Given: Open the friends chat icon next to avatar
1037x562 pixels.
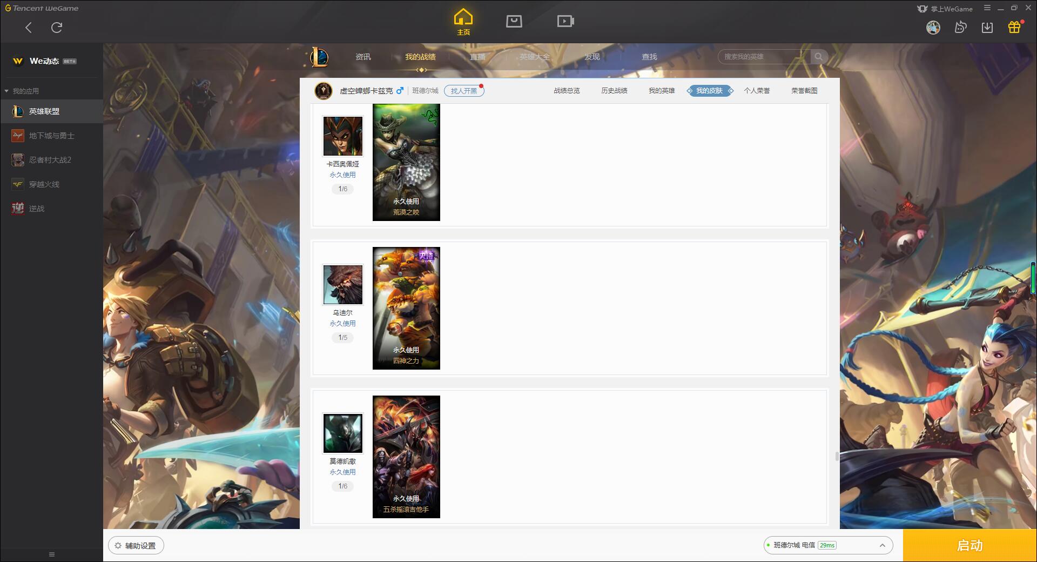Looking at the screenshot, I should click(x=960, y=28).
